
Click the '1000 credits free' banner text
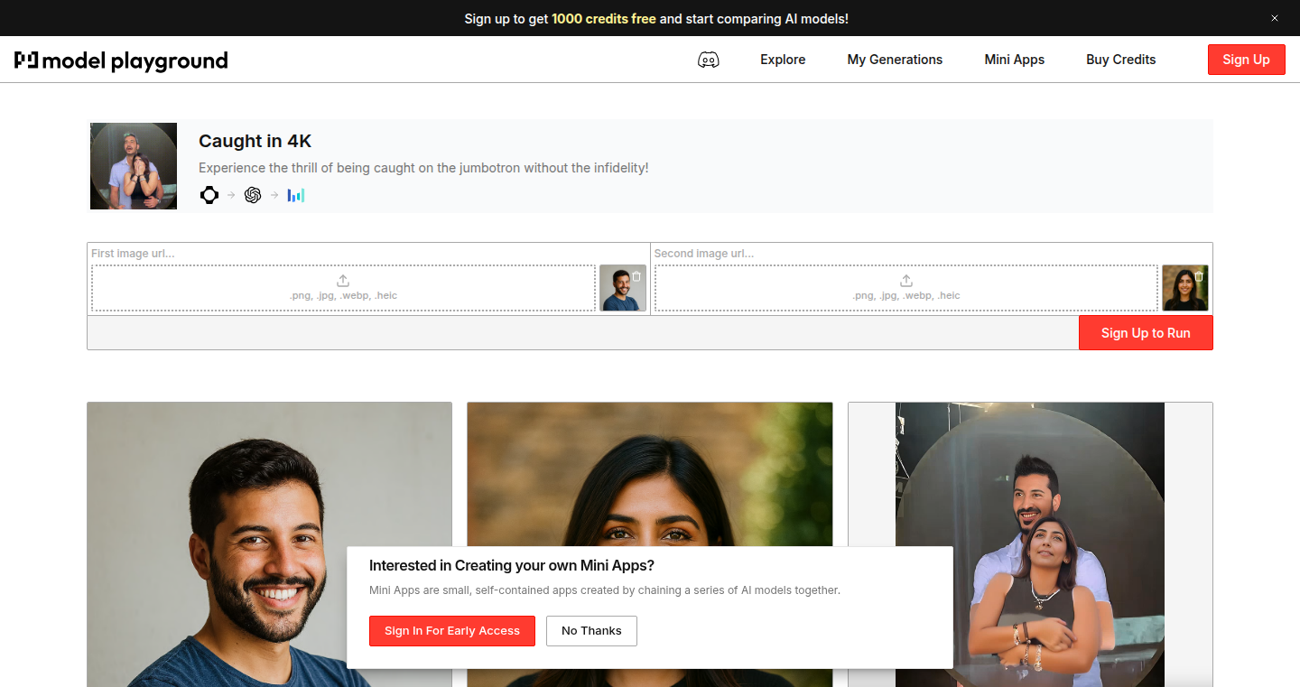tap(604, 18)
